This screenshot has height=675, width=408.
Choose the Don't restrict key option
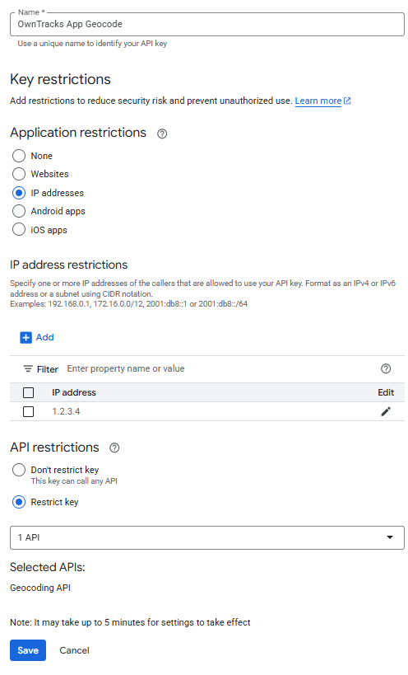[19, 470]
